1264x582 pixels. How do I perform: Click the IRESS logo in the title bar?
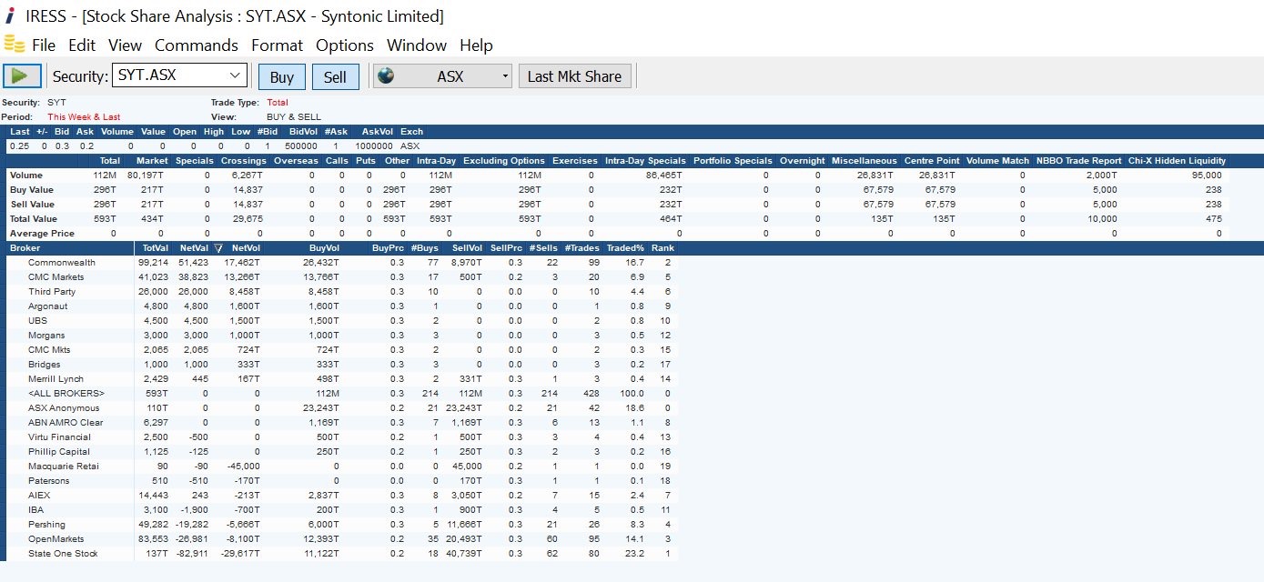[9, 16]
